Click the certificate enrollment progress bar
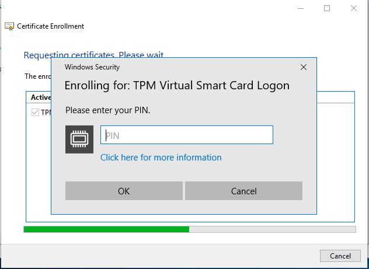 pos(190,229)
